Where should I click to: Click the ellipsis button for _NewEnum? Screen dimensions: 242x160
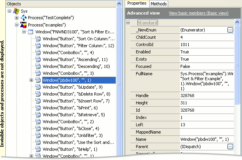(230, 30)
